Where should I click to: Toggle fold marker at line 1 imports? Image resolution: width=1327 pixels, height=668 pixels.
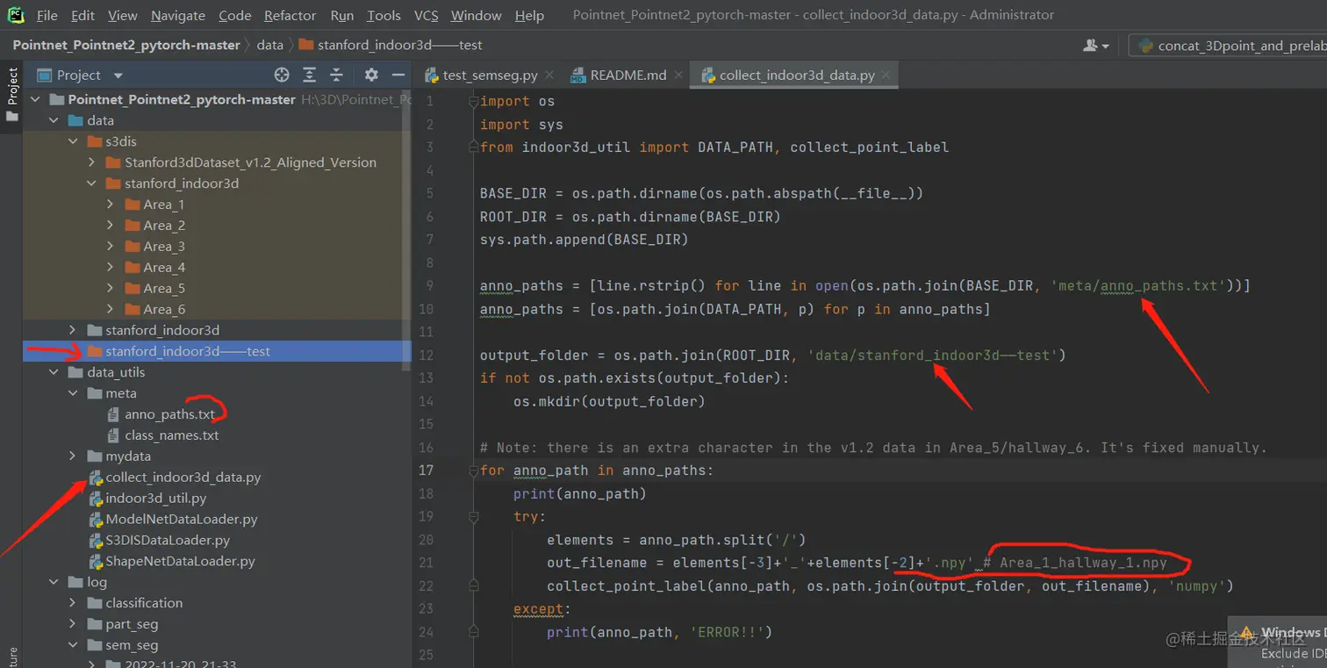coord(473,102)
